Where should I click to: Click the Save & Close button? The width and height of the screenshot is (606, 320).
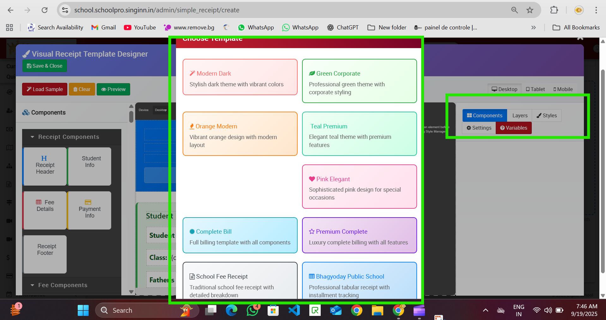click(x=45, y=66)
